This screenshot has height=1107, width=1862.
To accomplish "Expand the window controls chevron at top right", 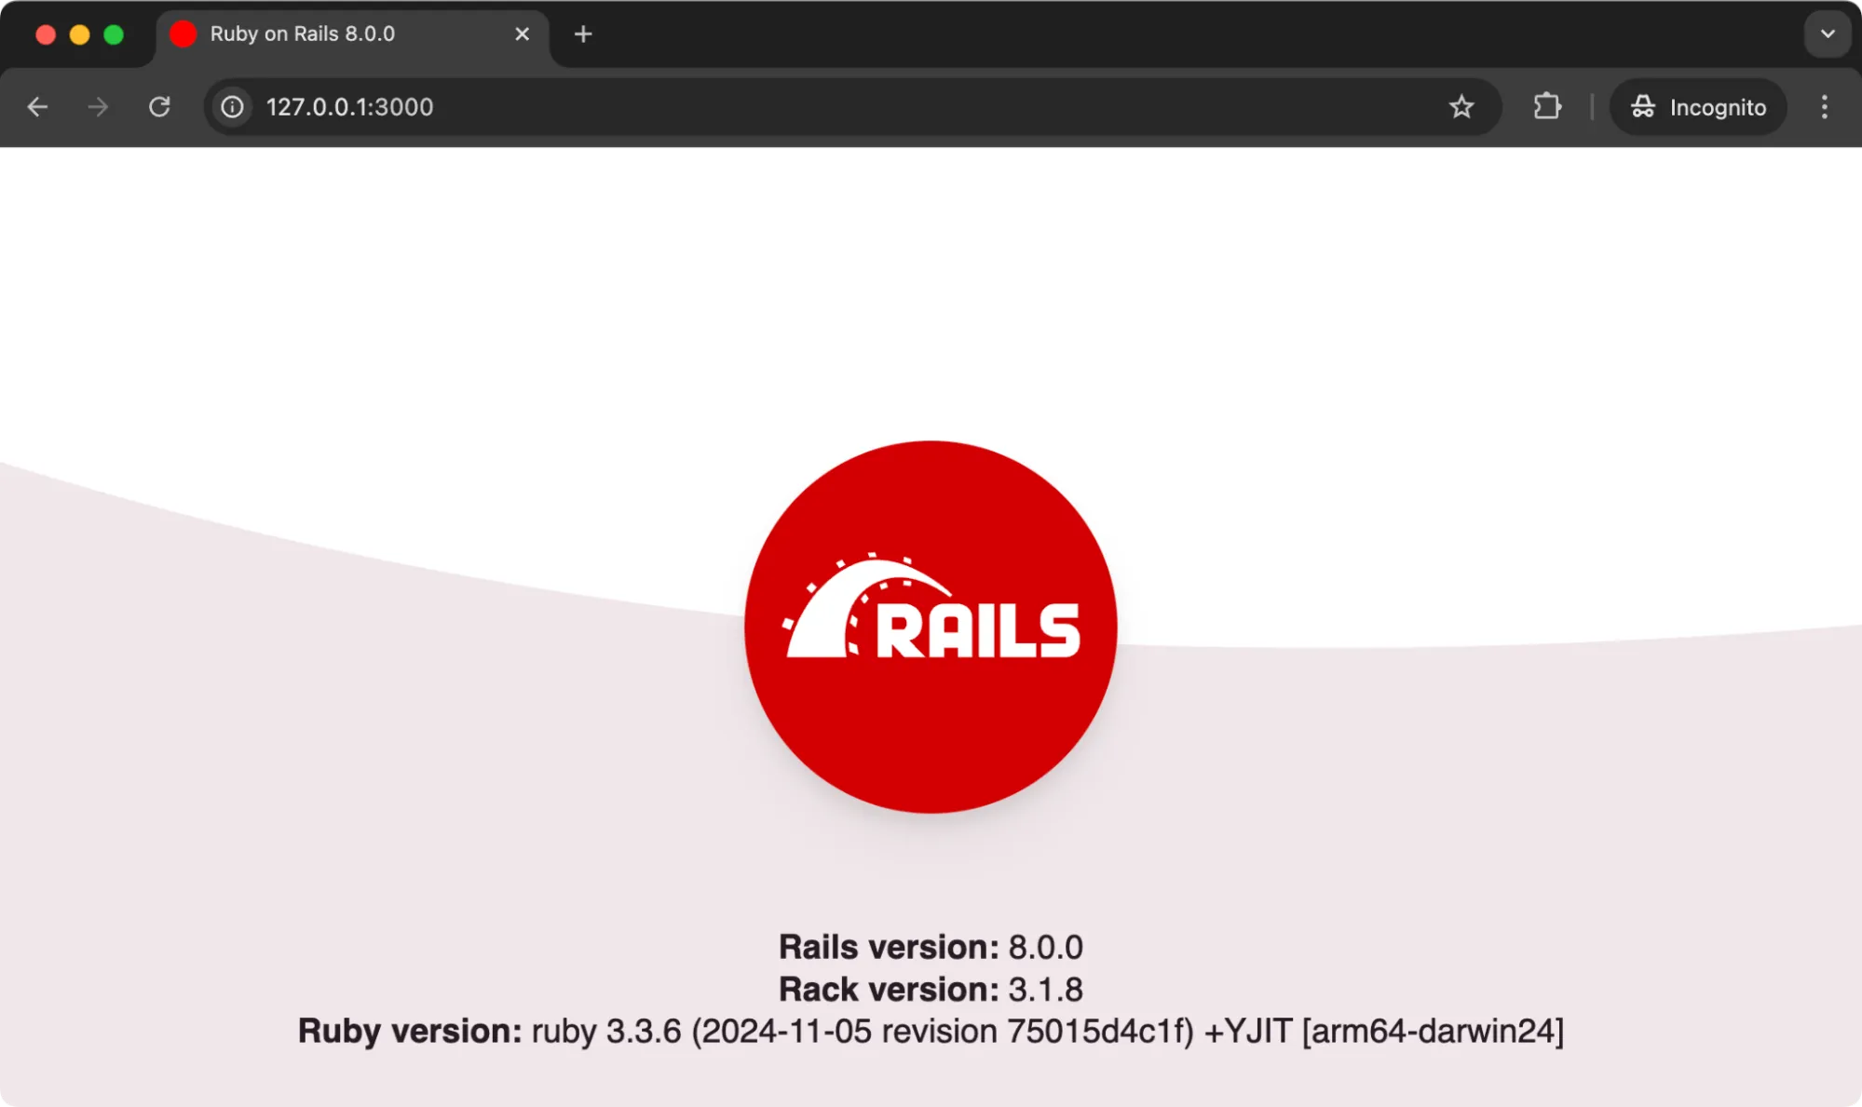I will (1827, 34).
